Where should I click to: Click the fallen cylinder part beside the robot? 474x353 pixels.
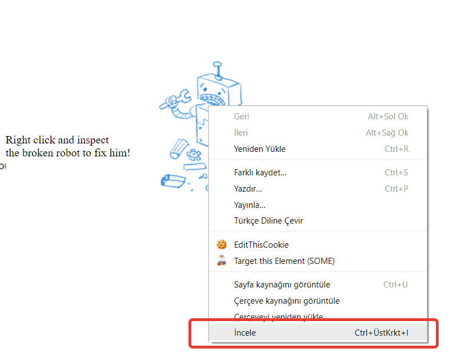click(178, 148)
